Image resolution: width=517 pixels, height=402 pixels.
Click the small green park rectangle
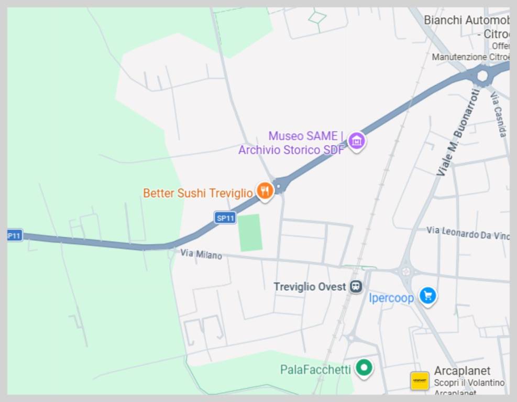point(250,233)
